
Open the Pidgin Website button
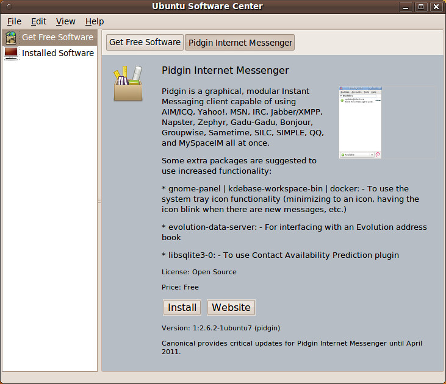tap(231, 307)
